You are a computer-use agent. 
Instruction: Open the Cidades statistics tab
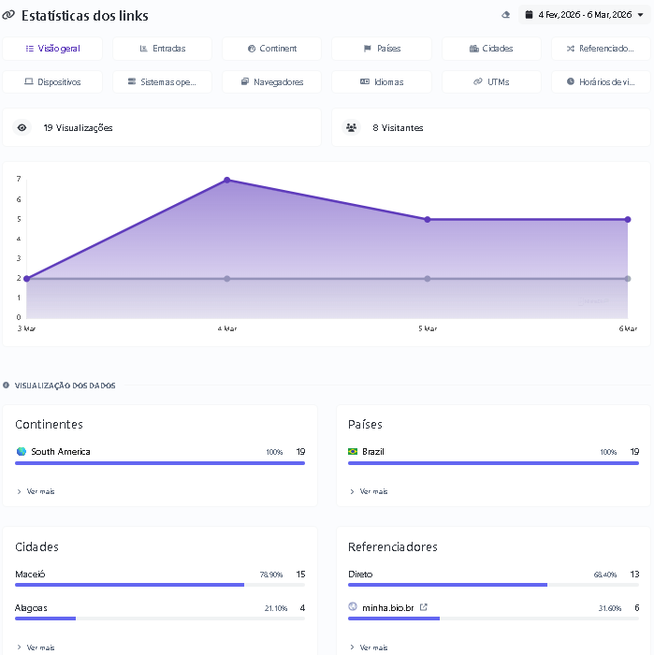click(x=490, y=49)
